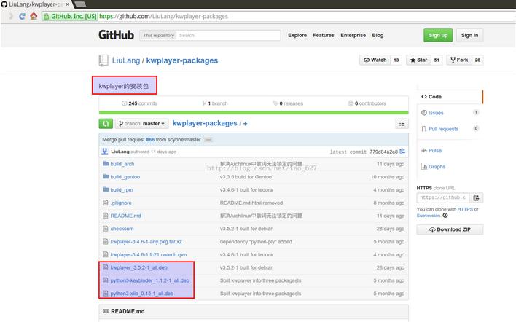Image resolution: width=516 pixels, height=322 pixels.
Task: Click the build_rpm folder icon
Action: click(x=106, y=189)
